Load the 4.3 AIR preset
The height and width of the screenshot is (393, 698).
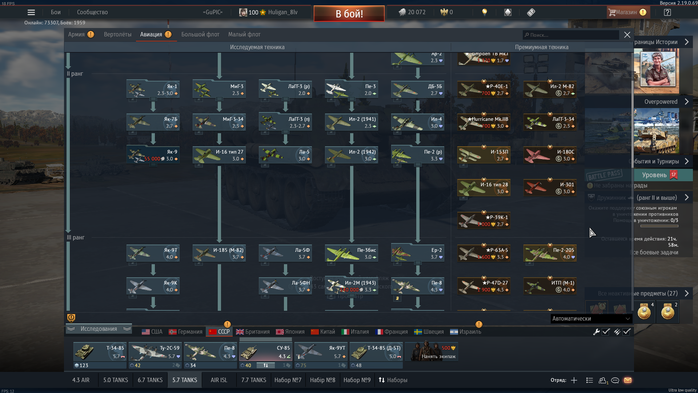pos(81,380)
